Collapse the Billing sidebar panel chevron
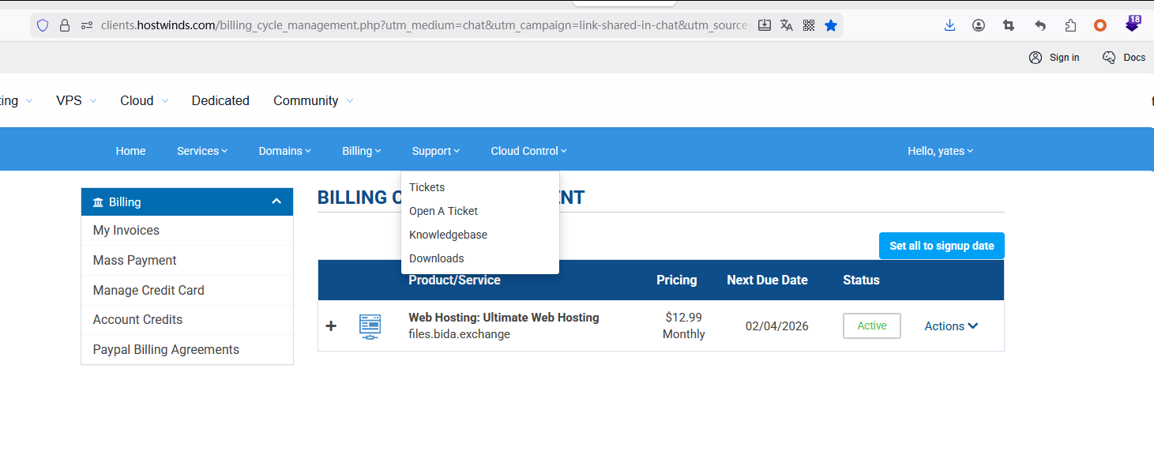Screen dimensions: 1154x463 276,201
